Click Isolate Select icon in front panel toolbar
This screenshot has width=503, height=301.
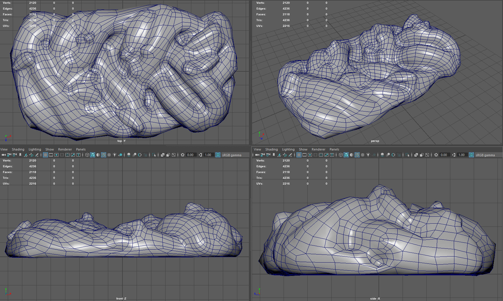154,155
